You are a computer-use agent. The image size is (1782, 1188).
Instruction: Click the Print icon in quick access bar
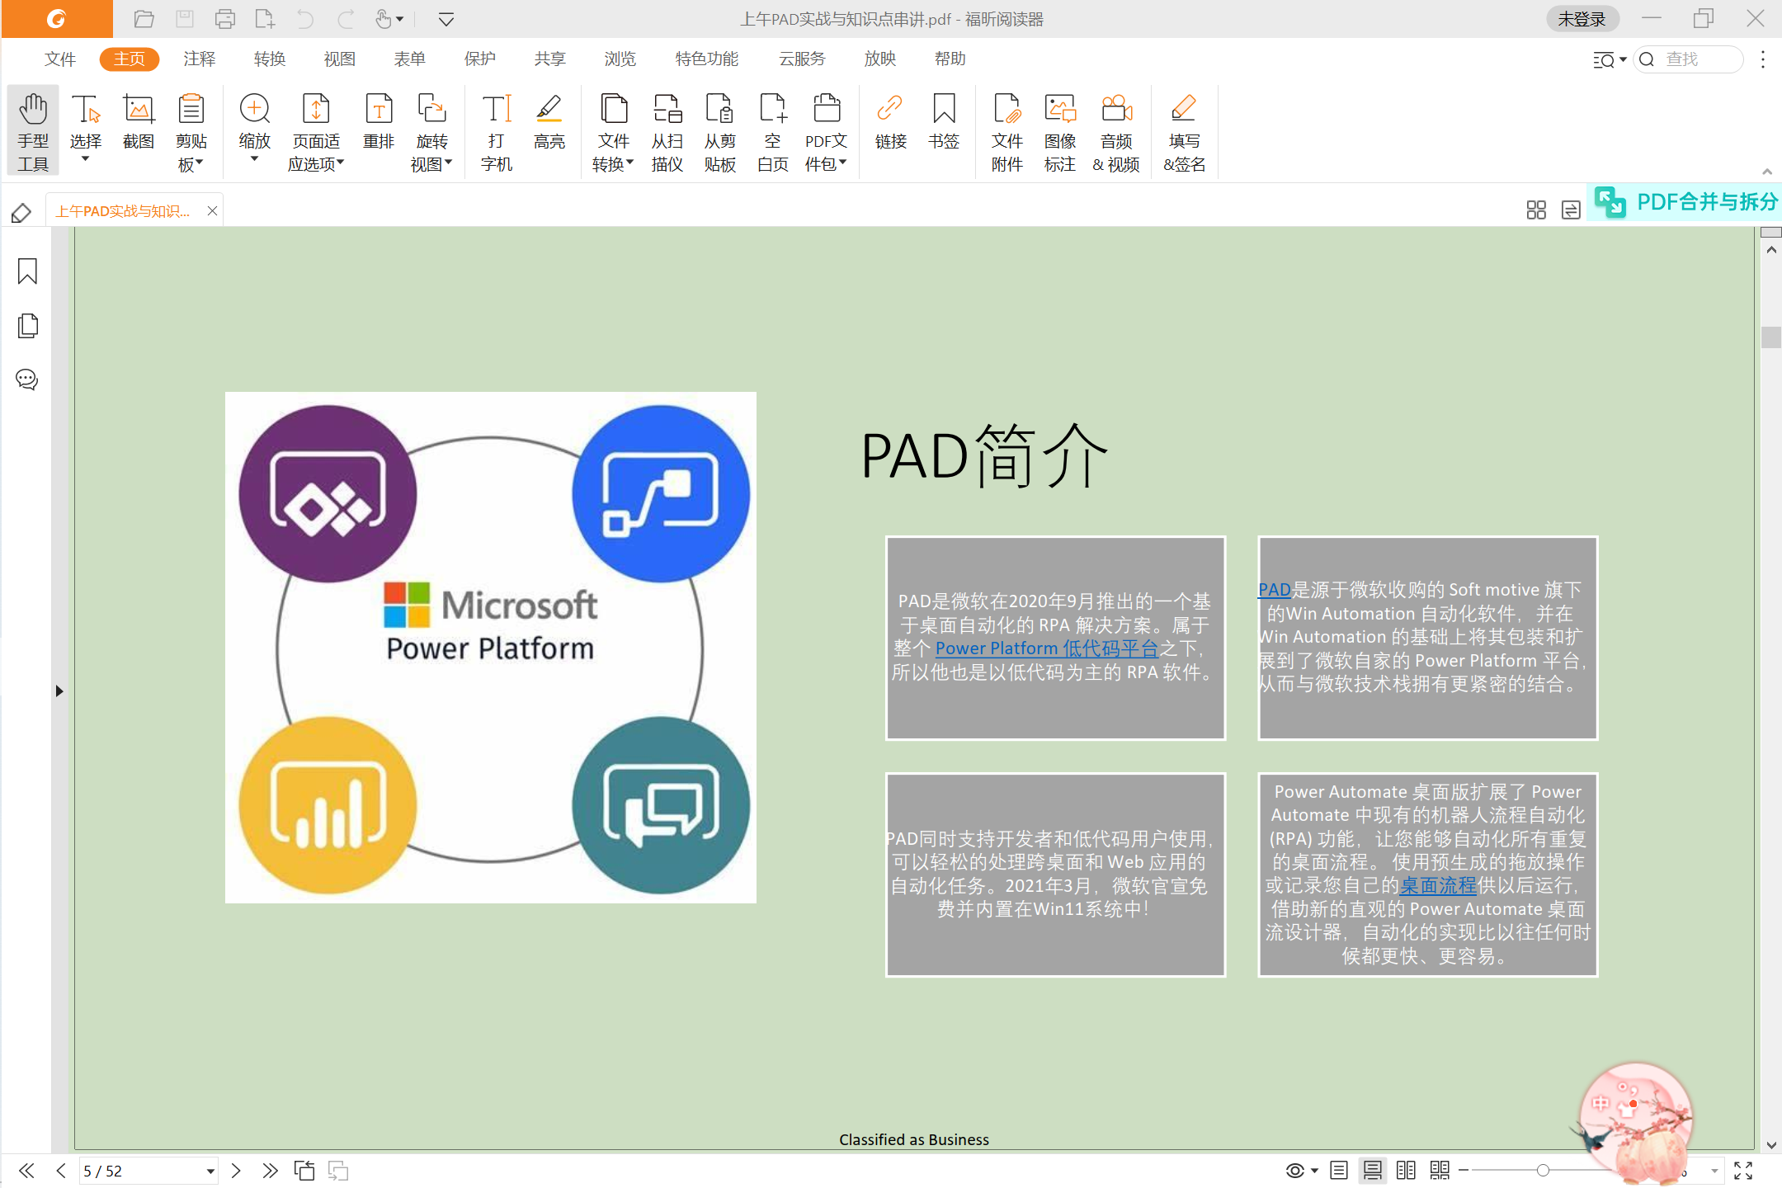coord(224,19)
